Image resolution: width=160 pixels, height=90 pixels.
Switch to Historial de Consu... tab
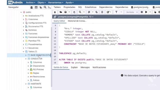click(77, 21)
